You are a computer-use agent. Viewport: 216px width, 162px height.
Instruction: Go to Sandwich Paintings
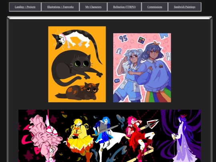point(184,7)
